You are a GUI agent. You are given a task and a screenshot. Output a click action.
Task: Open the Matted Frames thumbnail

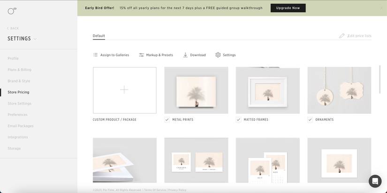(268, 90)
